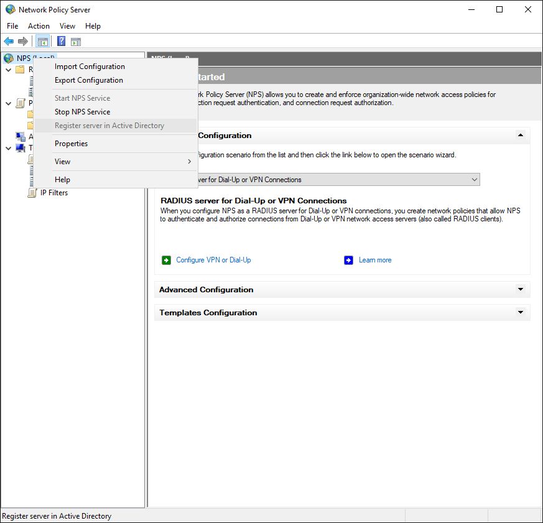Open the View submenu in the context menu

pos(116,162)
